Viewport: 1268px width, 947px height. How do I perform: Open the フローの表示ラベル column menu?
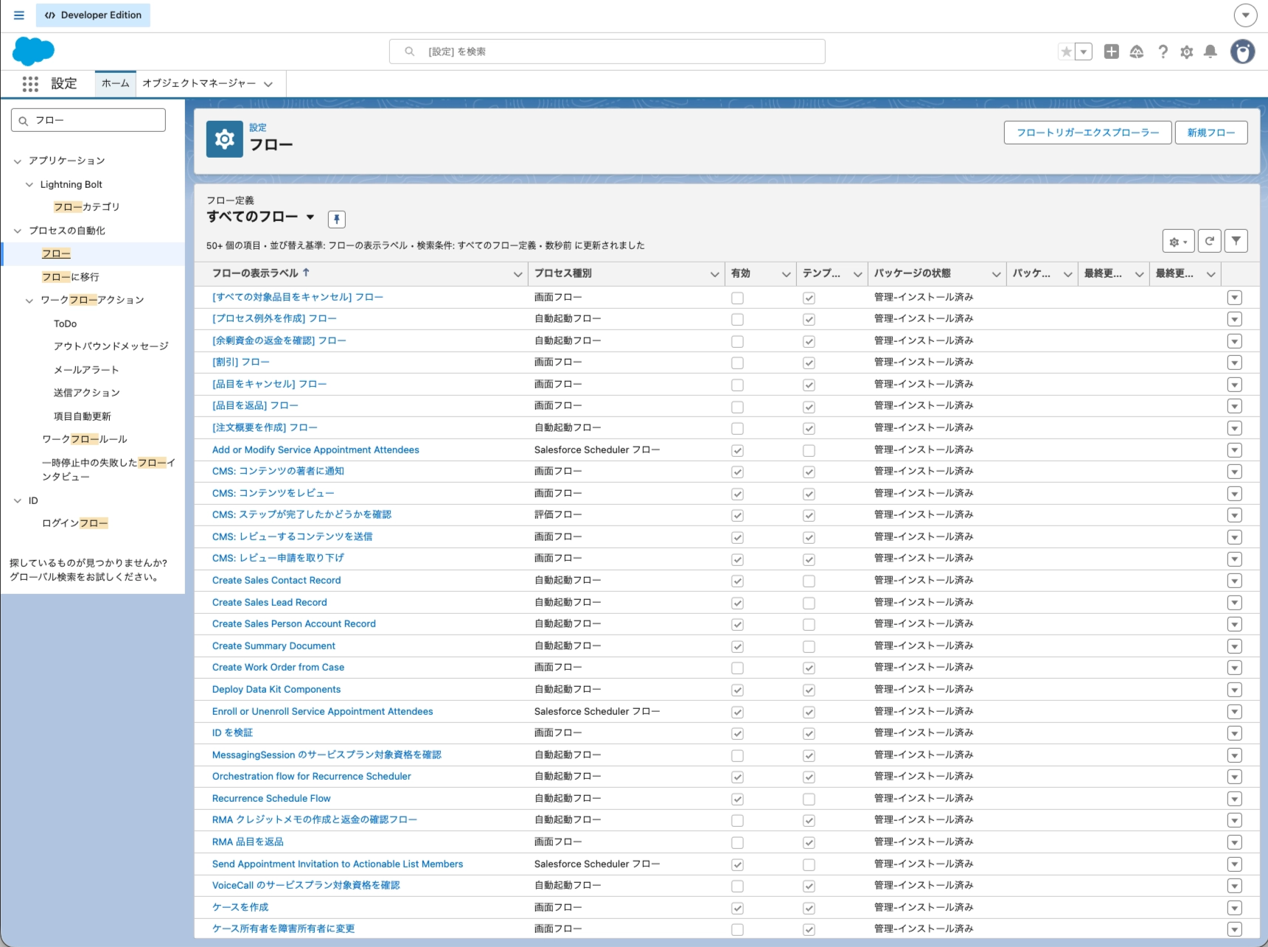coord(518,274)
